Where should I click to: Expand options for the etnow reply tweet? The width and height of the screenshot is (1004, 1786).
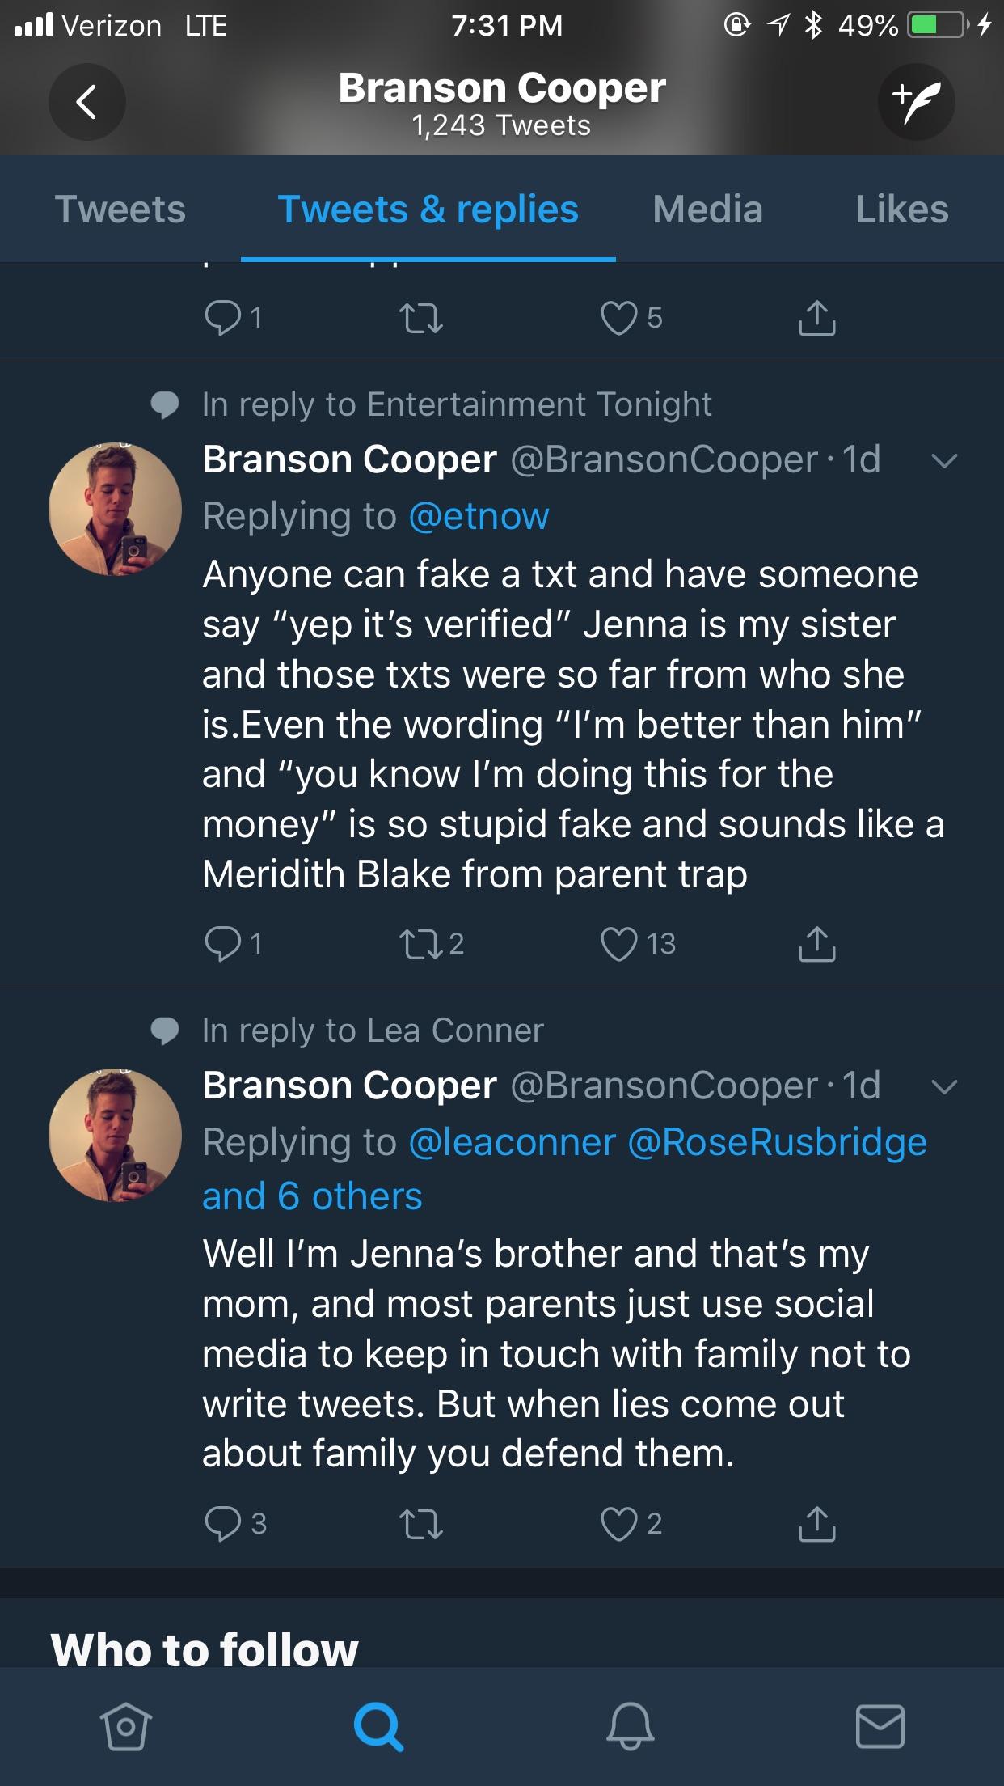pyautogui.click(x=943, y=461)
